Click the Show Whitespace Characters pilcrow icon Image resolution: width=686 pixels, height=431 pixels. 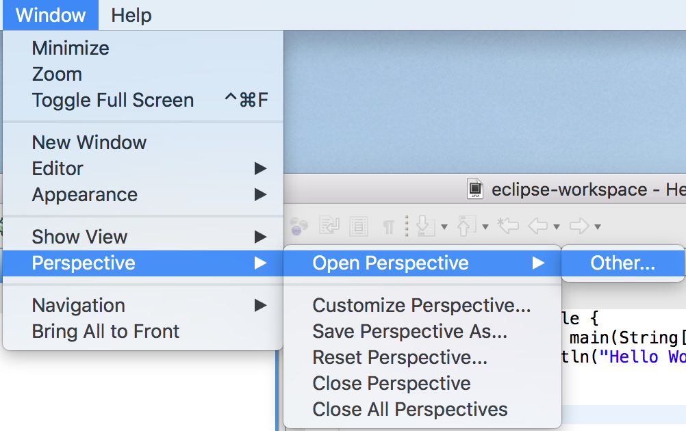(388, 227)
